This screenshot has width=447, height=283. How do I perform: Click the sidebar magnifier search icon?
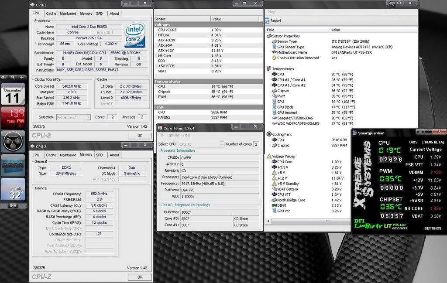click(13, 77)
